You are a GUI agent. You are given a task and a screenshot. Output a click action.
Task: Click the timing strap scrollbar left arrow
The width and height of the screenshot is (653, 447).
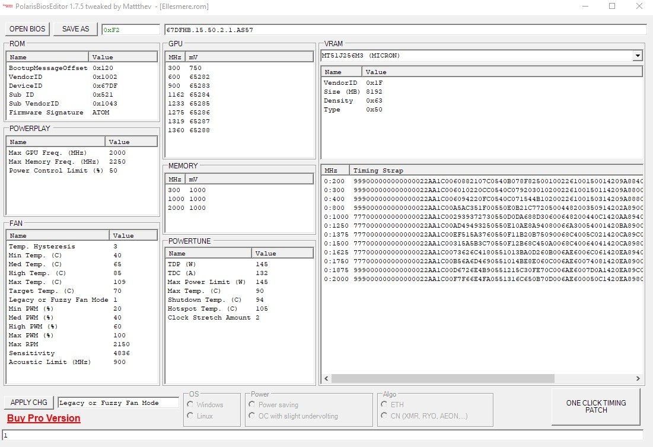click(x=326, y=378)
